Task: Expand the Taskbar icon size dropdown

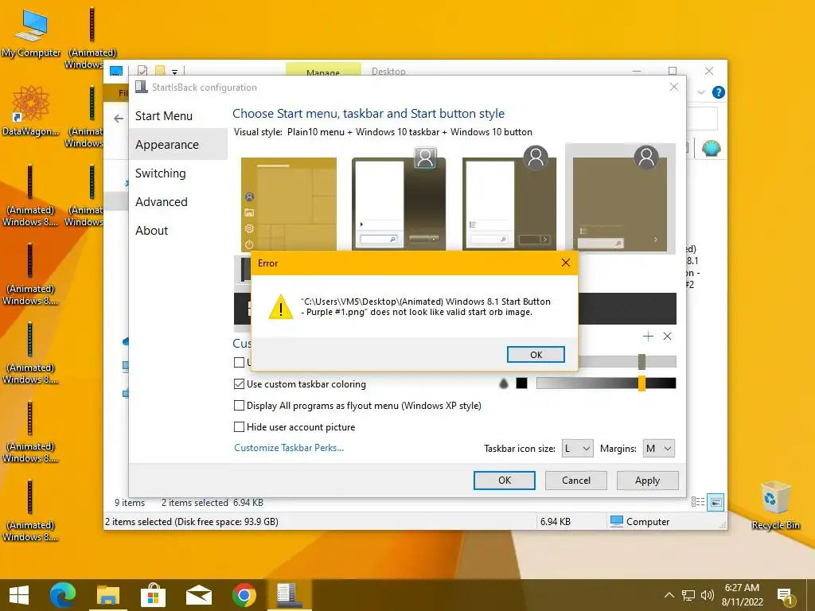Action: click(x=578, y=449)
